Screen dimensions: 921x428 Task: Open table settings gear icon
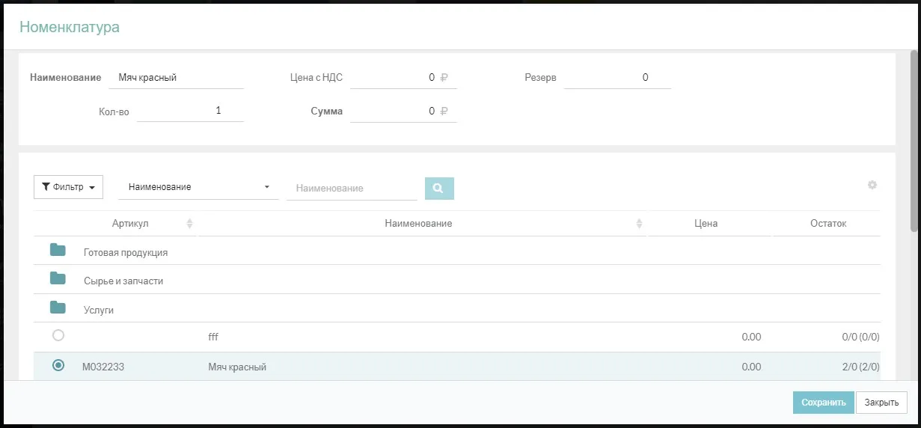[x=872, y=185]
